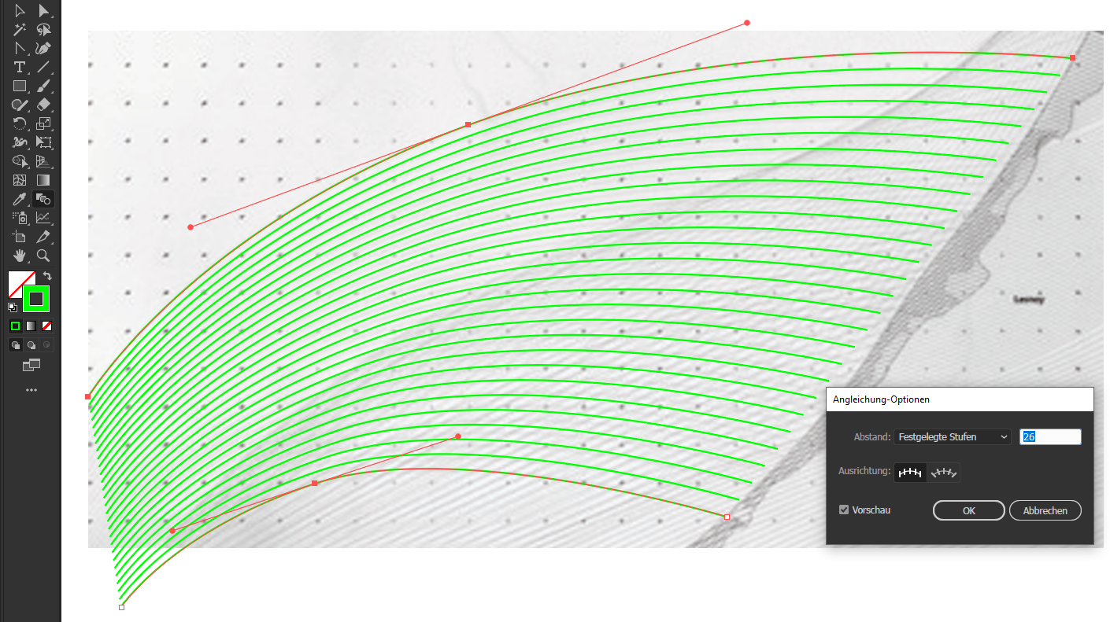The height and width of the screenshot is (622, 1110).
Task: Open the Abstand dropdown showing Festgelegte Stufen
Action: tap(952, 436)
